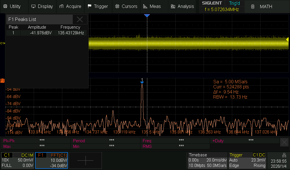Click the C1 channel ground level marker
Viewport: 290px width, 170px height.
[3, 43]
